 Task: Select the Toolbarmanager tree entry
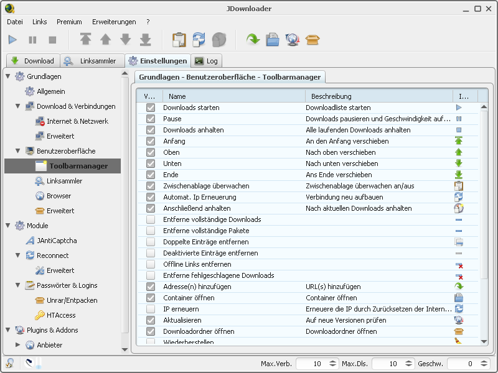pyautogui.click(x=63, y=166)
